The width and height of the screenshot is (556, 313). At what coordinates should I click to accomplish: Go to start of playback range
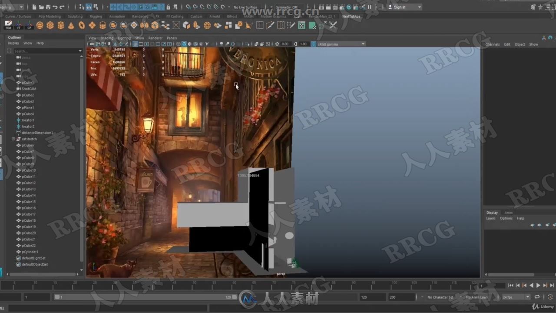click(511, 285)
